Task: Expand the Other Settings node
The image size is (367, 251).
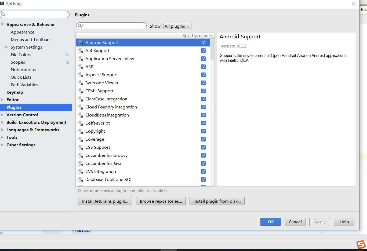Action: [x=2, y=145]
